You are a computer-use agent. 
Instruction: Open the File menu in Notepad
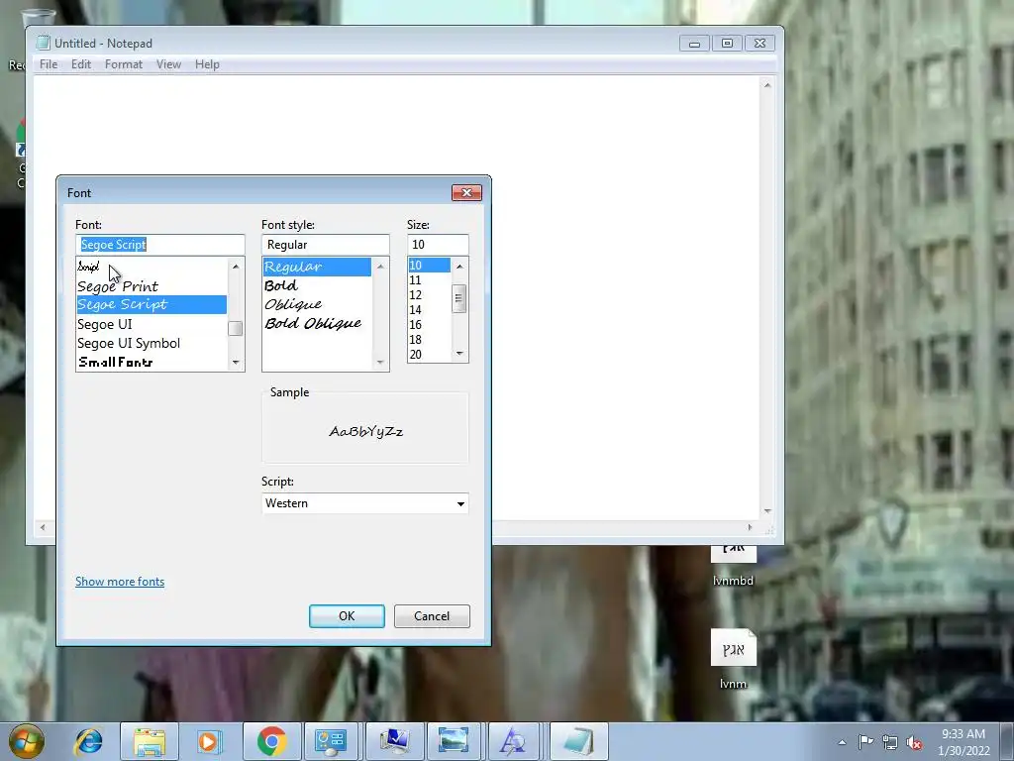49,64
